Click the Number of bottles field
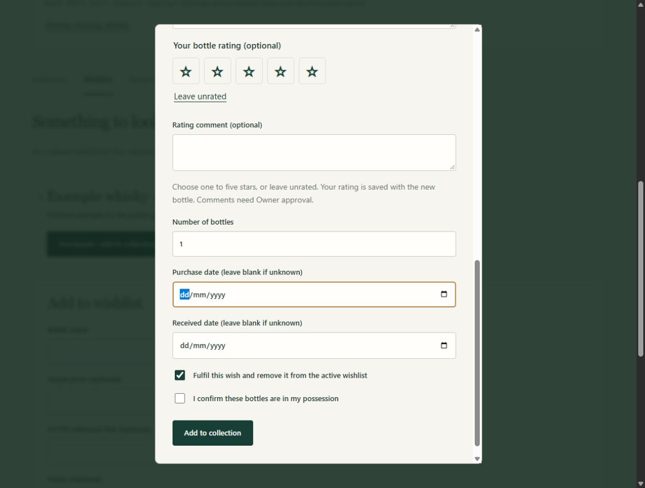This screenshot has width=645, height=488. [314, 244]
